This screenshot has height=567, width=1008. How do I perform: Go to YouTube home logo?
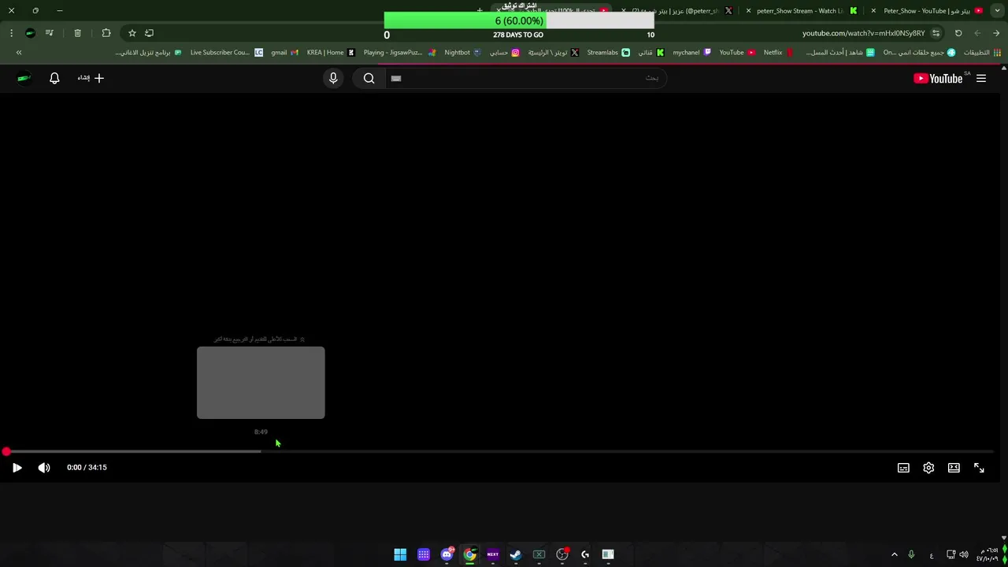pos(938,78)
